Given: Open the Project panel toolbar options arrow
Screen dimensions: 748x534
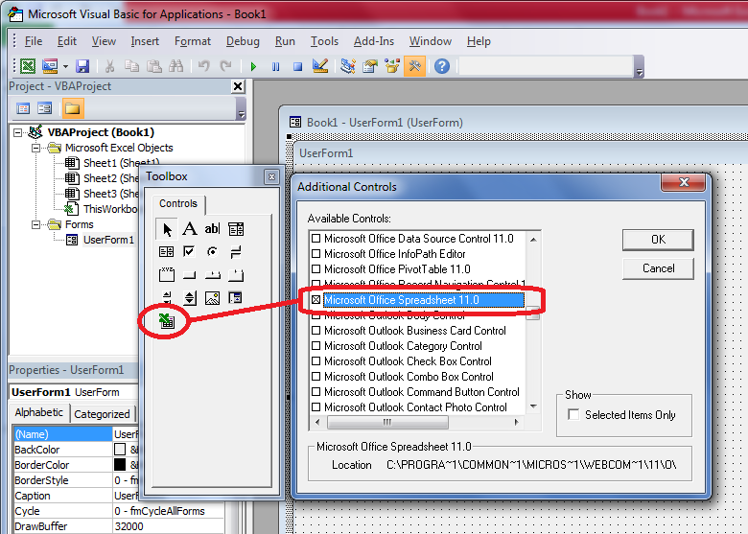Looking at the screenshot, I should pyautogui.click(x=241, y=108).
